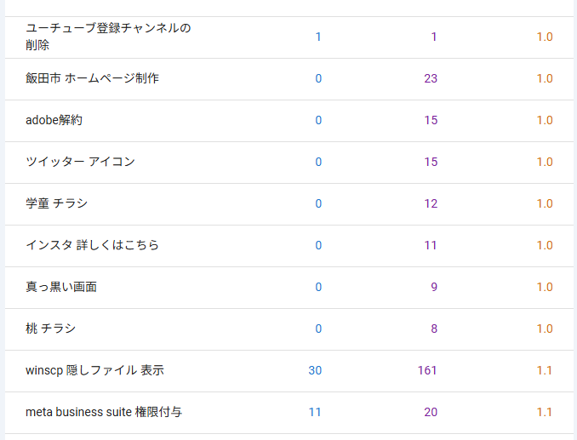Open the 学童 チラシ query row
Screen dimensions: 577x440
57,203
